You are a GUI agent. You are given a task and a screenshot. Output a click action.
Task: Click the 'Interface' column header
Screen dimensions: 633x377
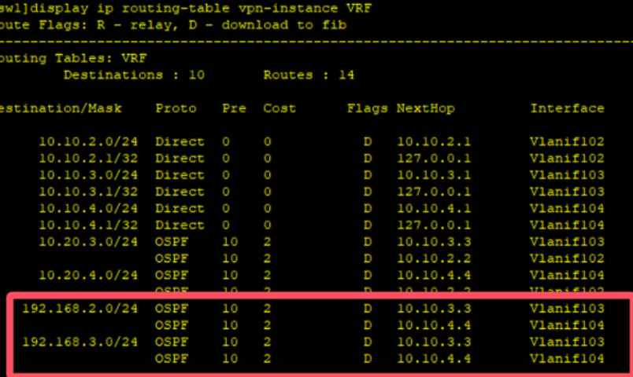(567, 108)
